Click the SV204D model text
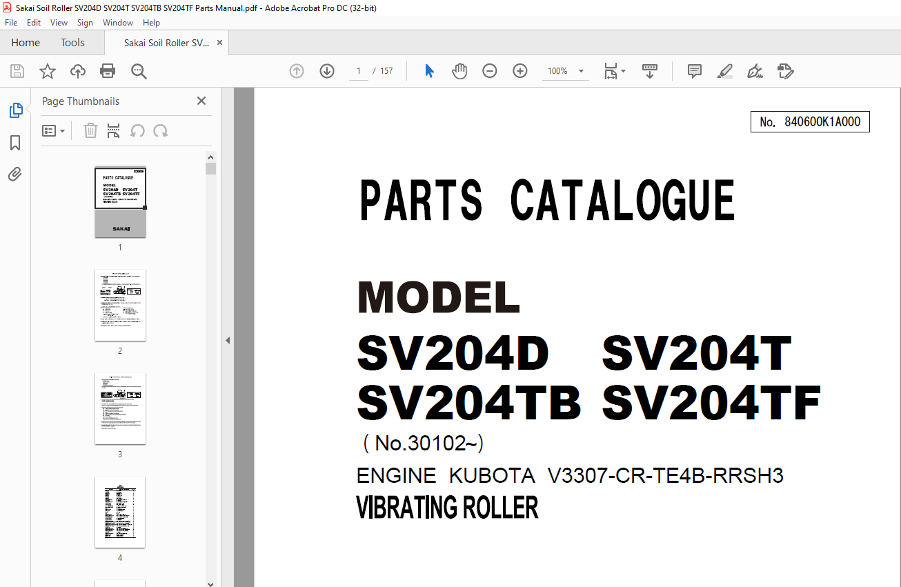The width and height of the screenshot is (901, 587). click(453, 353)
